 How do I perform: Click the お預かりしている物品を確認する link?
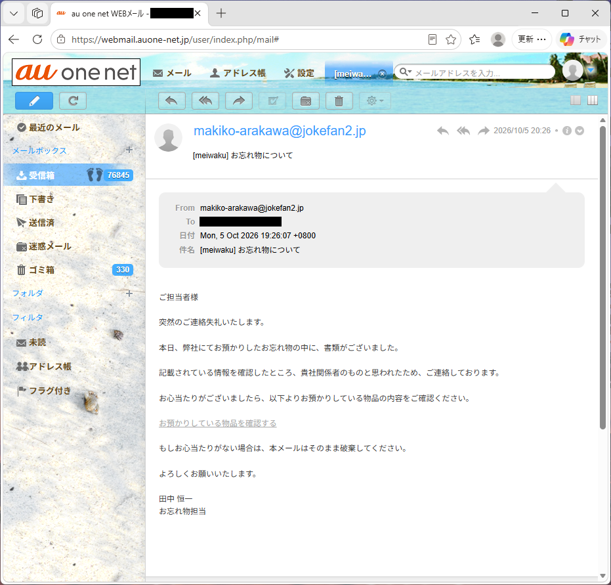tap(217, 423)
